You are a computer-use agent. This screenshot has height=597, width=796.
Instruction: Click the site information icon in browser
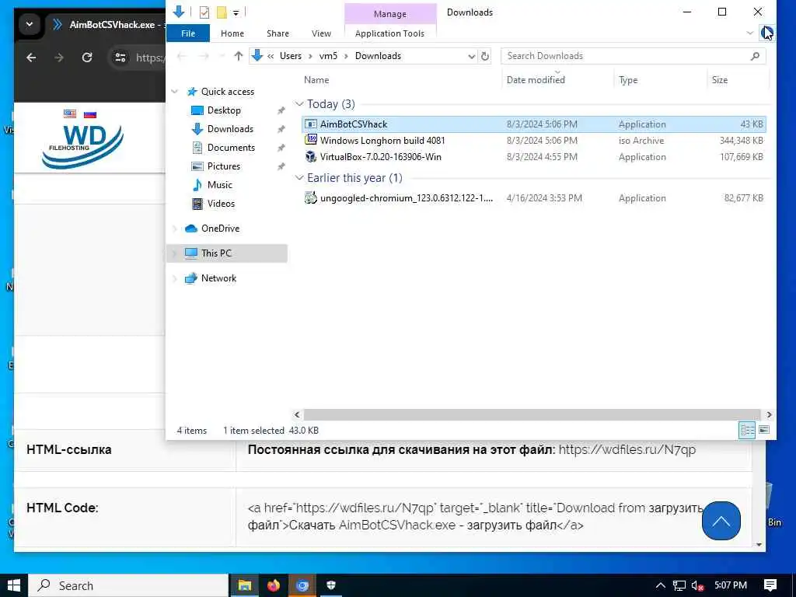[120, 58]
